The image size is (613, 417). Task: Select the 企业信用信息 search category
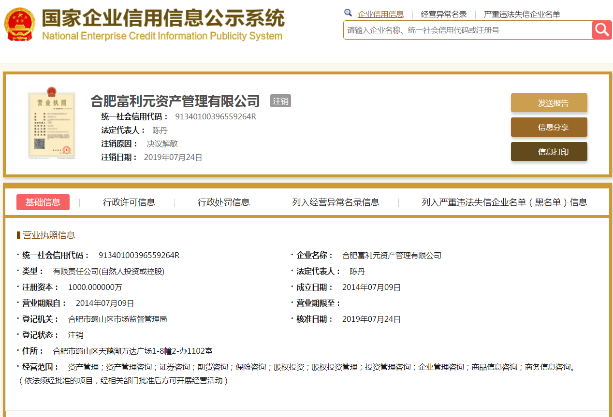click(380, 14)
